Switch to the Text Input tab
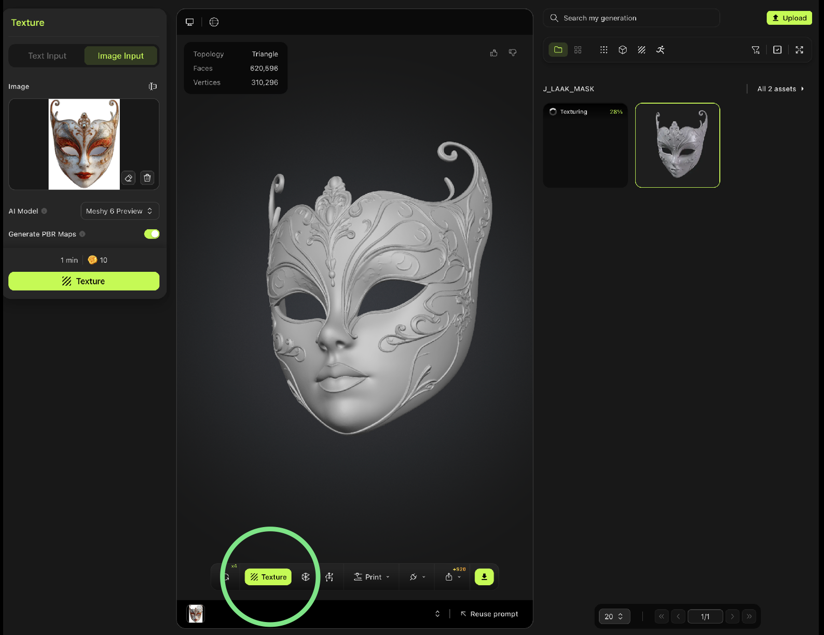This screenshot has width=824, height=635. 47,56
